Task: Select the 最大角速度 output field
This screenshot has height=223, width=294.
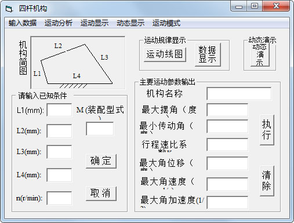Action: (227, 184)
